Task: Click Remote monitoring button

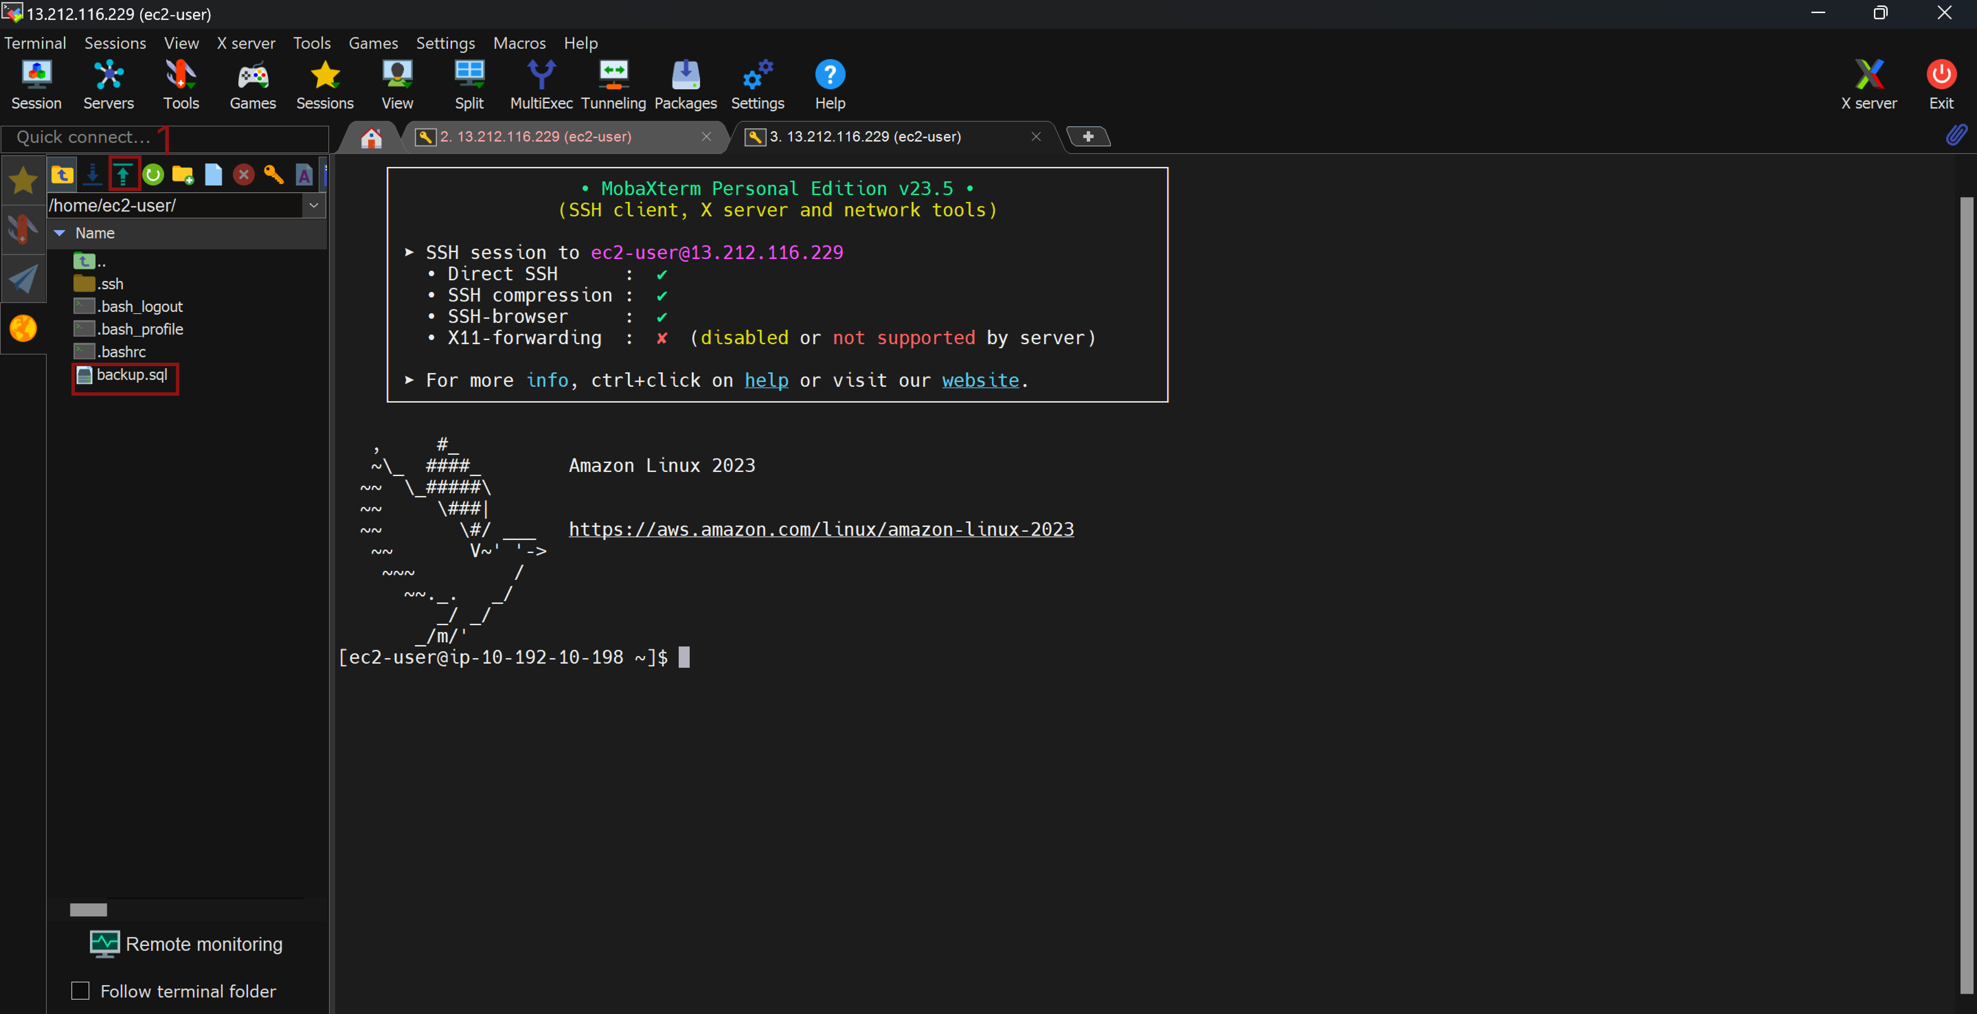Action: click(x=186, y=944)
